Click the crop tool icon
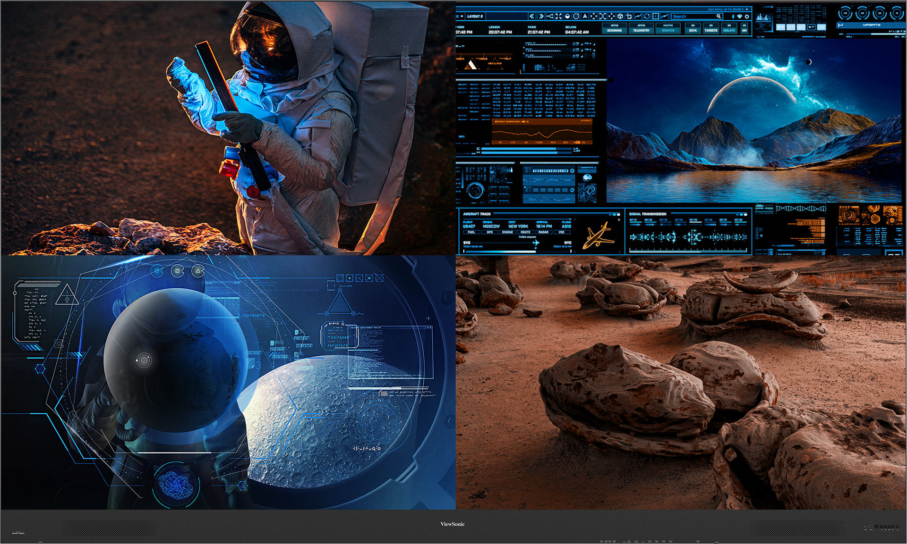 coord(629,16)
